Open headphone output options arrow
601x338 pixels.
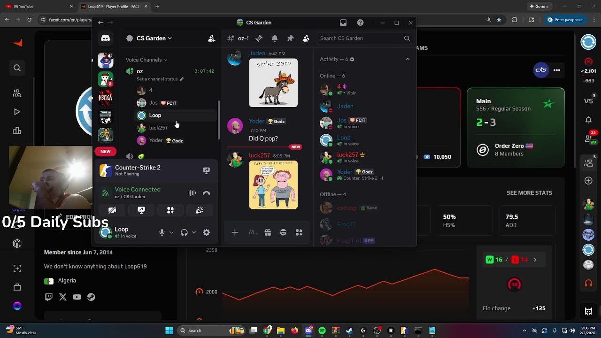[194, 232]
